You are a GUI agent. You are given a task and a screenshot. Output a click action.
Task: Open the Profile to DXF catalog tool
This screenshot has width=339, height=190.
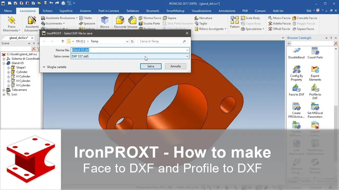(x=315, y=92)
